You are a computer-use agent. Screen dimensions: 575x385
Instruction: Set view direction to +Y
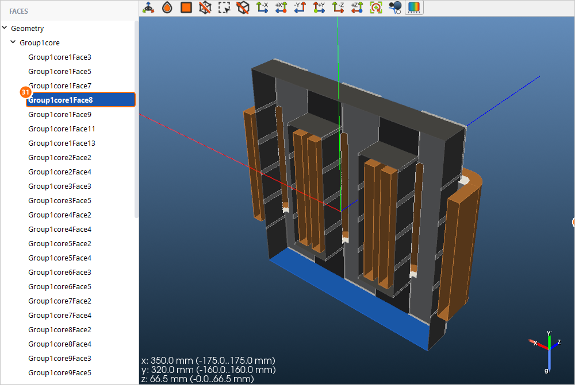[x=319, y=7]
